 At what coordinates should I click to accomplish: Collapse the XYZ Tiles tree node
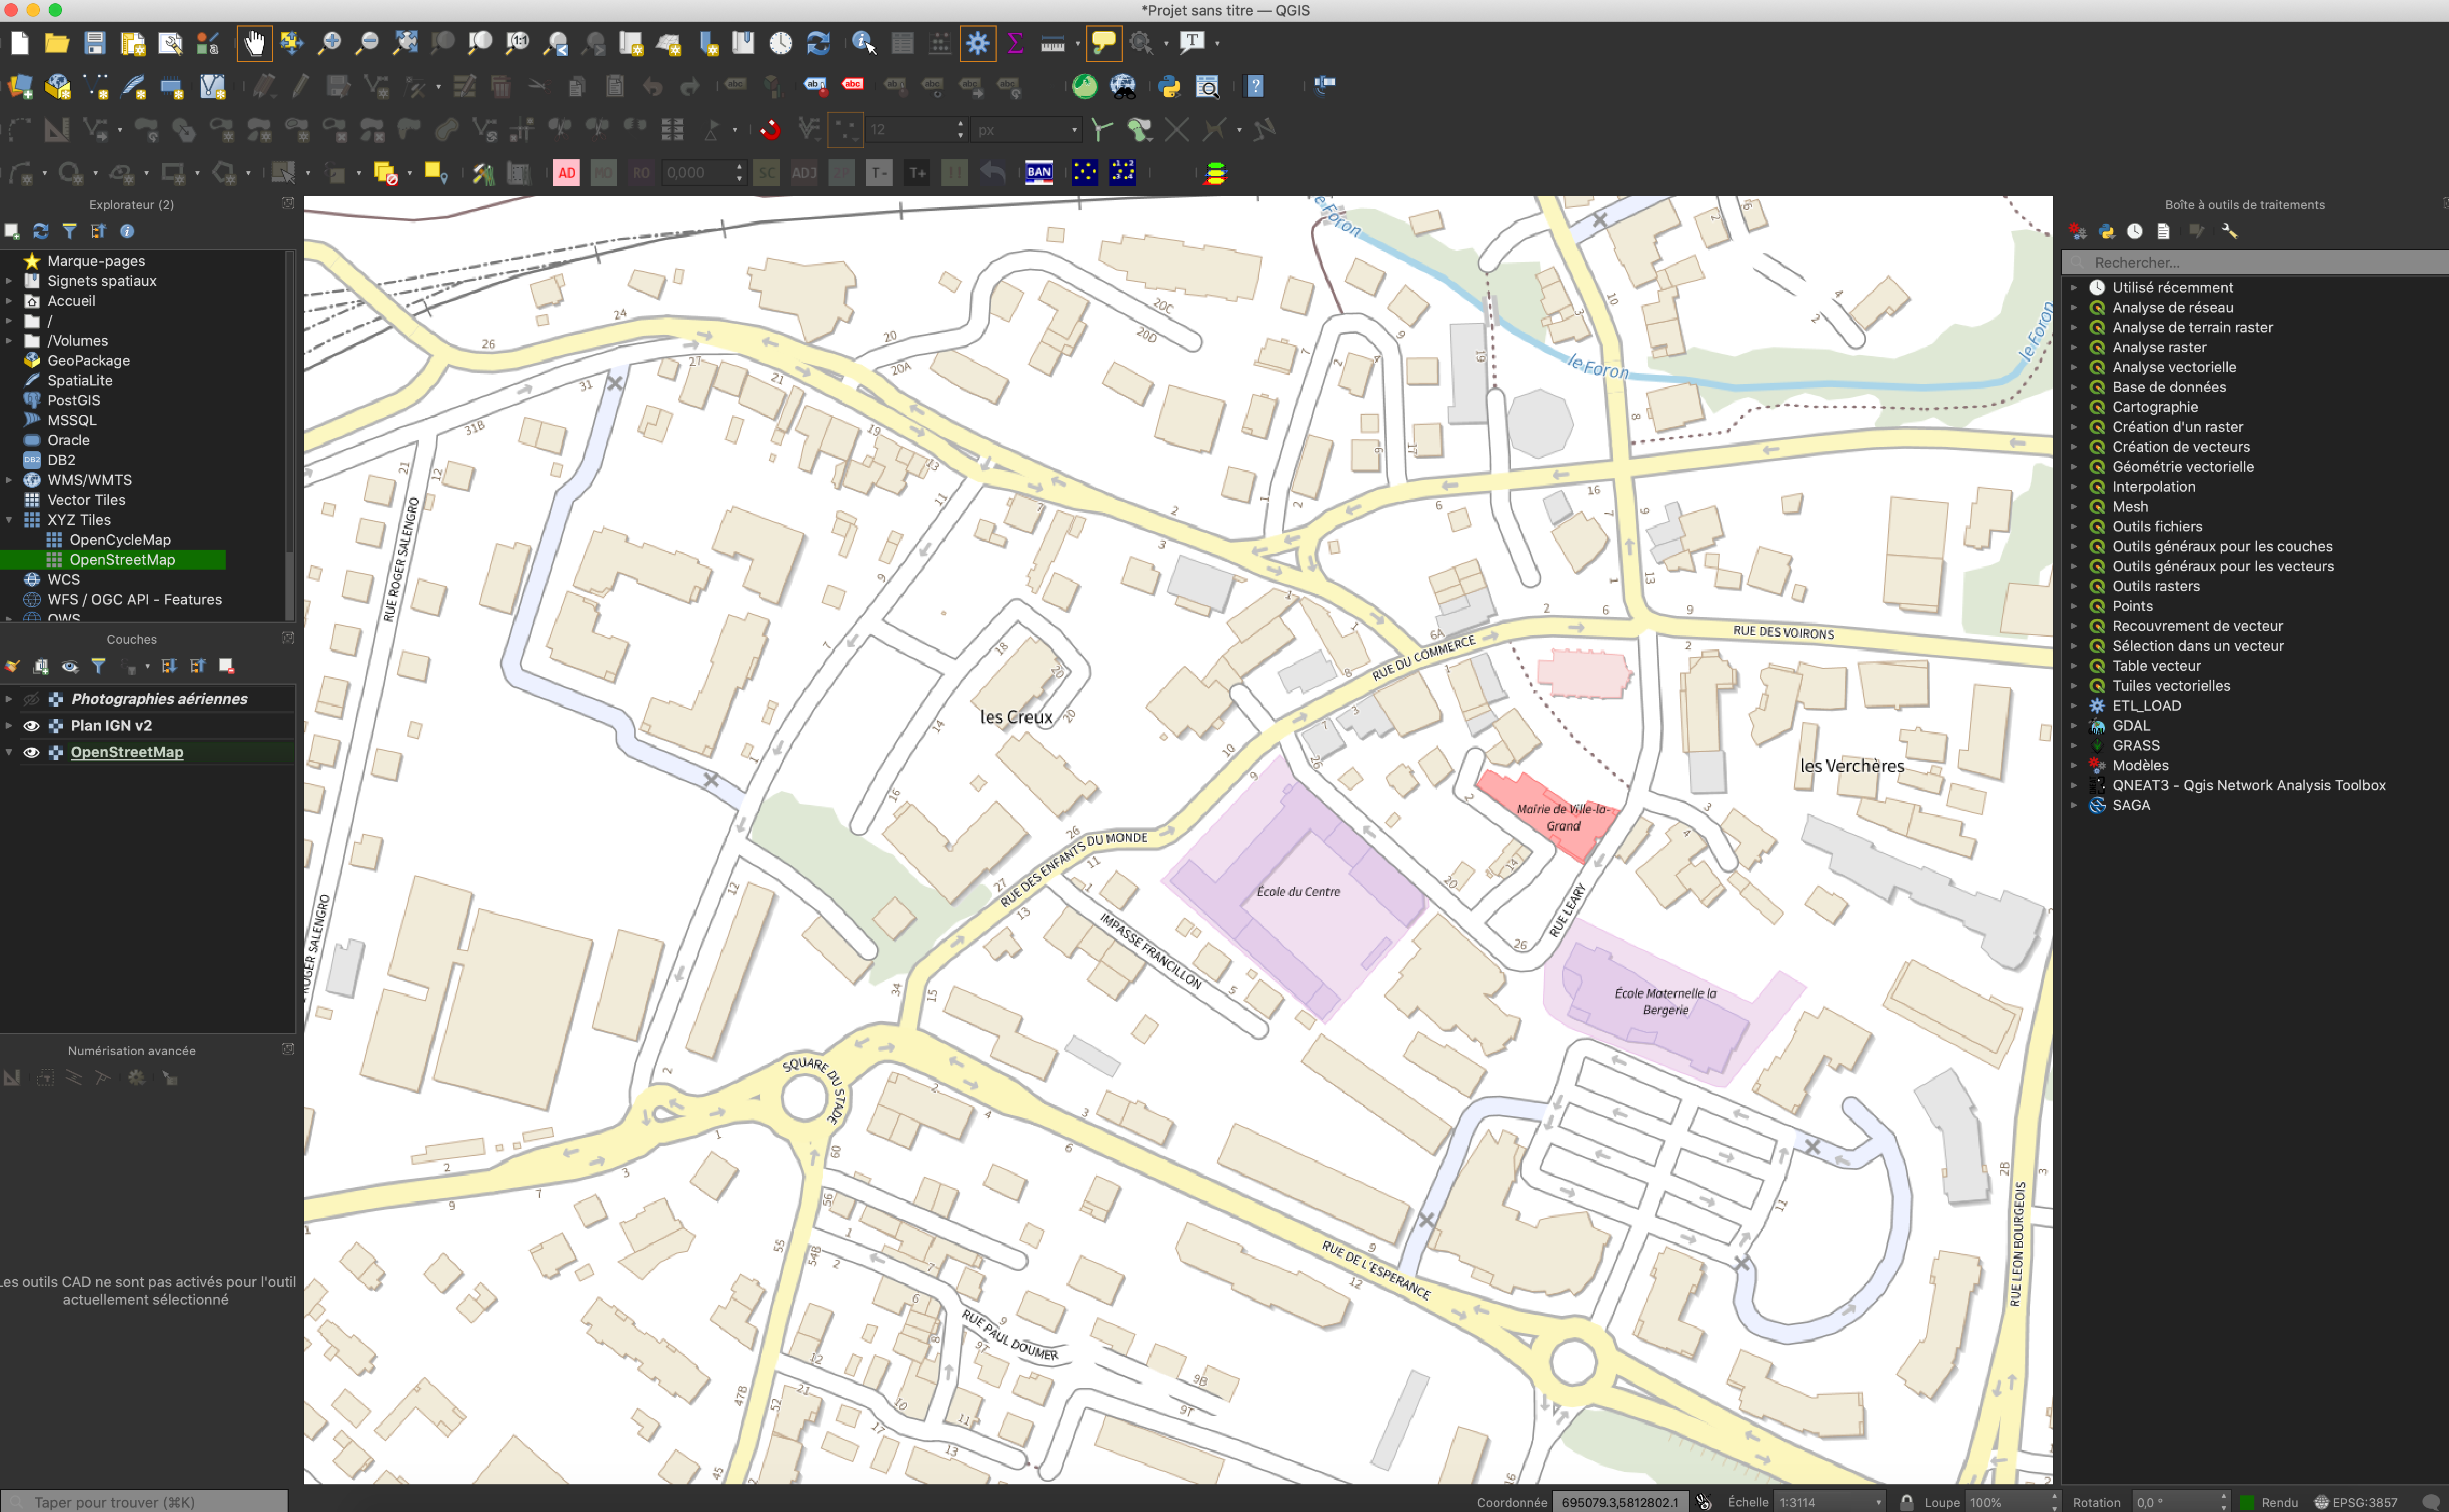coord(9,520)
